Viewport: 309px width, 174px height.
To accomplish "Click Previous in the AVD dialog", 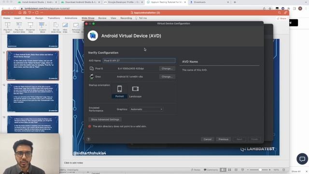I will (223, 139).
